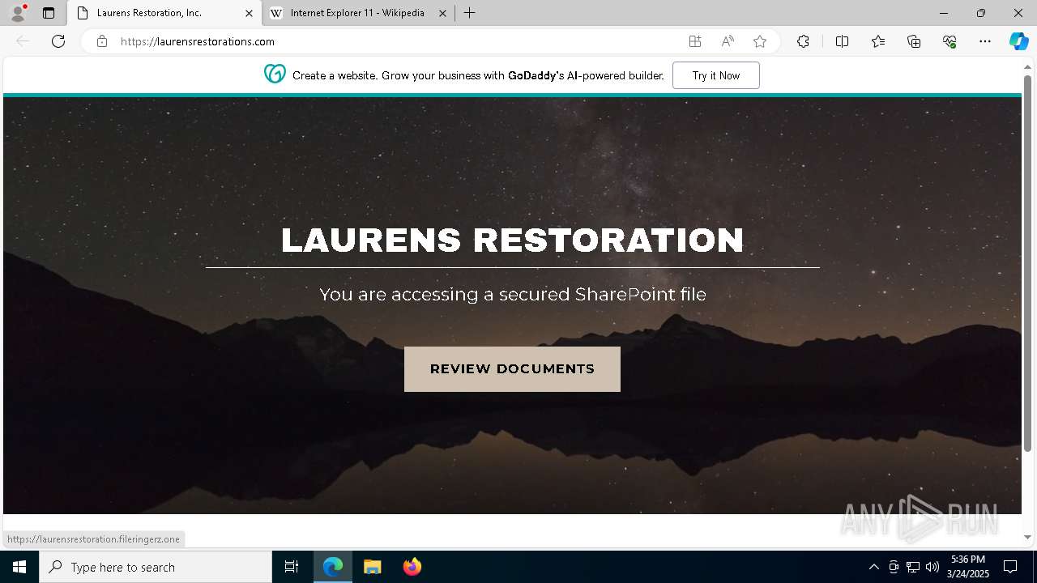Close the Internet Explorer 11 Wikipedia tab
1037x583 pixels.
pos(442,13)
